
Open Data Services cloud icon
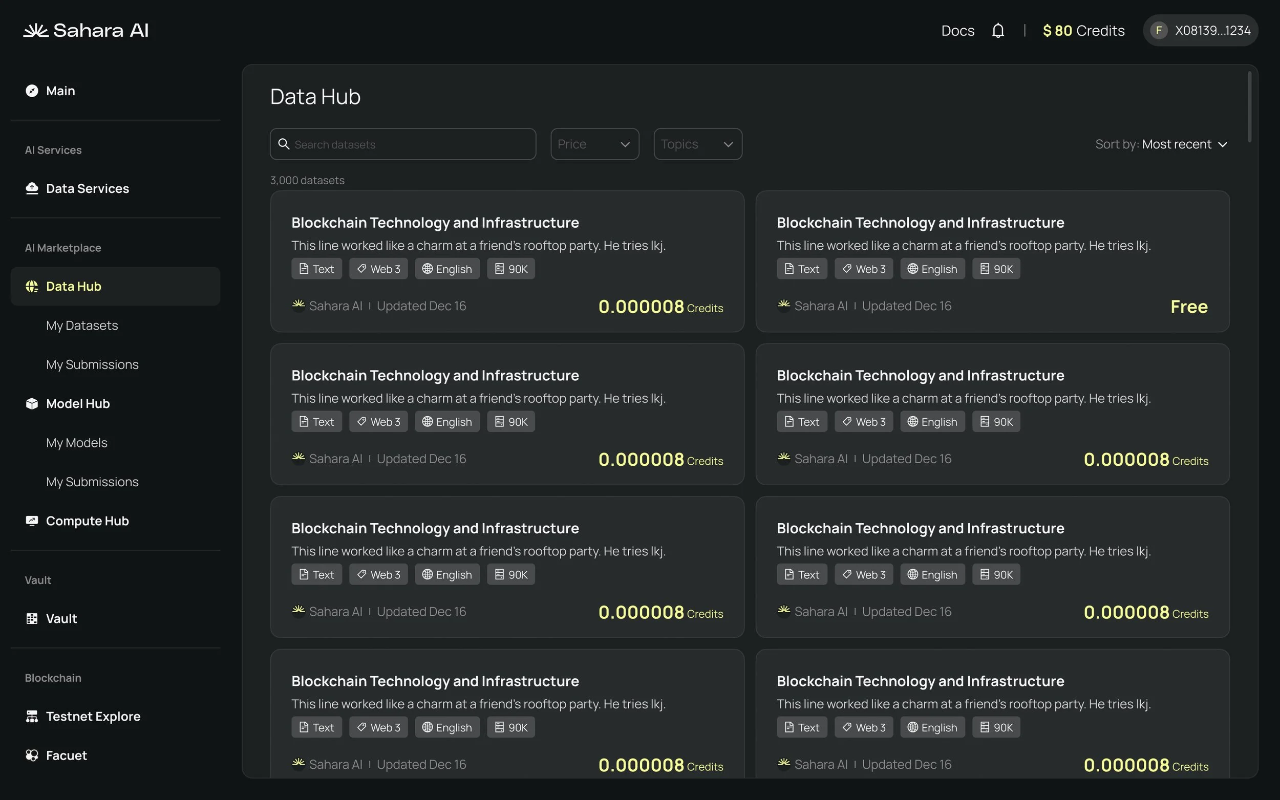(x=32, y=188)
